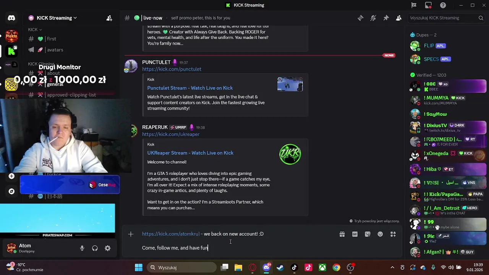The width and height of the screenshot is (489, 275).
Task: Open the kick.com/punctulet link
Action: tap(172, 69)
